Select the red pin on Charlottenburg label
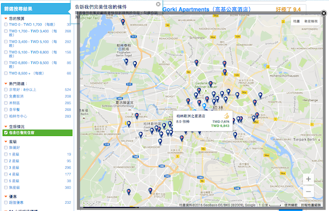The height and width of the screenshot is (211, 329). 137,116
